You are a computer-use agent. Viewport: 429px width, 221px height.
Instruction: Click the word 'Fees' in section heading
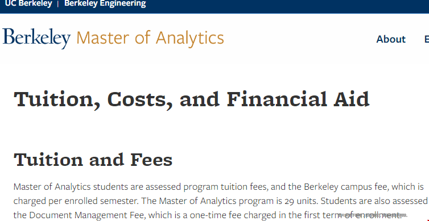click(x=151, y=160)
